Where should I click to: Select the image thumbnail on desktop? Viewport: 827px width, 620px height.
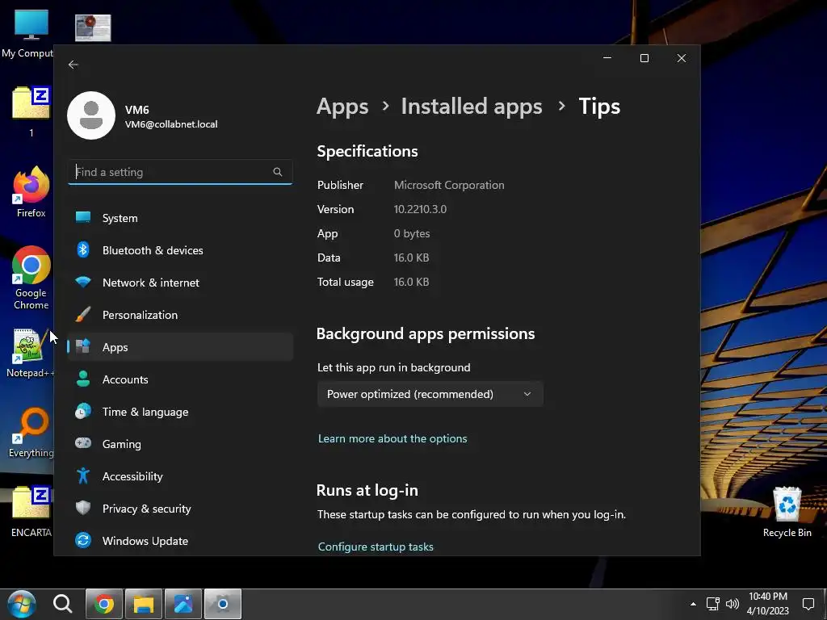[x=93, y=28]
